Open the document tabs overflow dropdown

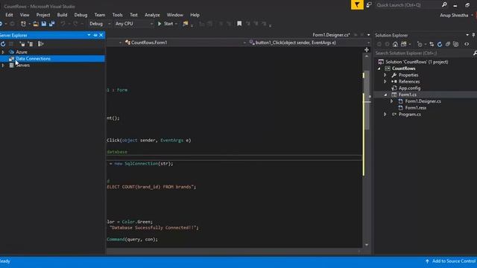[368, 35]
